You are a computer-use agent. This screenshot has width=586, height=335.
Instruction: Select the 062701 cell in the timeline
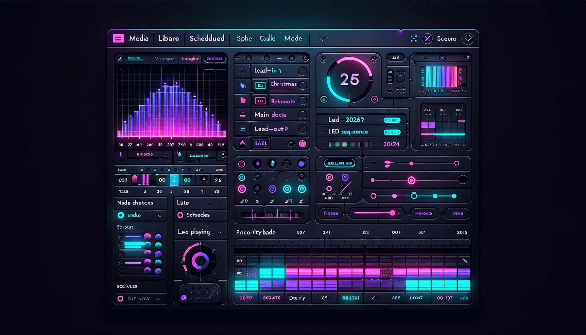pos(350,298)
